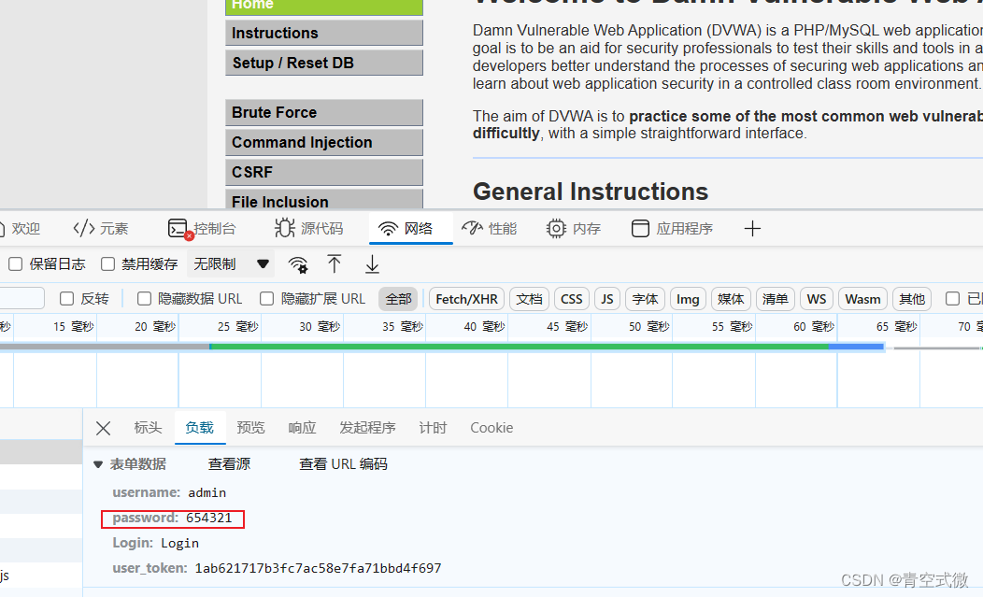
Task: Select the Payload detail tab
Action: click(x=199, y=428)
